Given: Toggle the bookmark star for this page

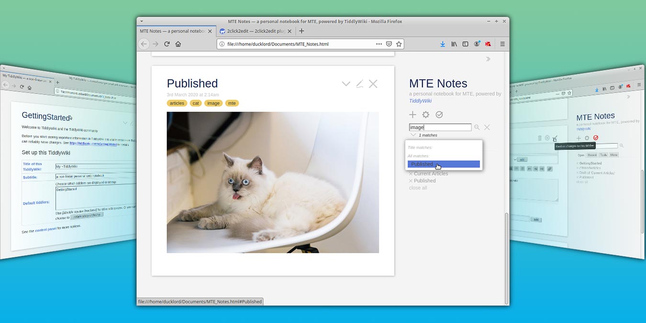Looking at the screenshot, I should (x=399, y=44).
